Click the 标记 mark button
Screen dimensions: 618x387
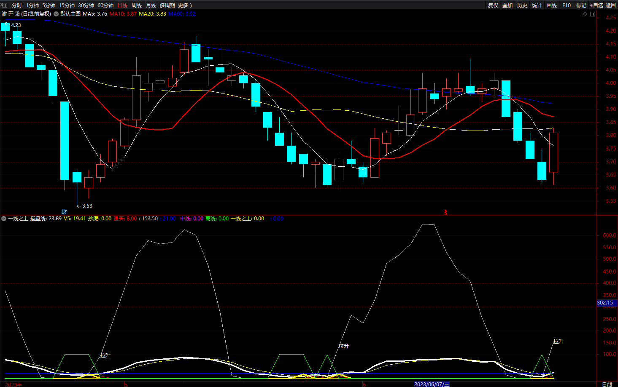581,5
